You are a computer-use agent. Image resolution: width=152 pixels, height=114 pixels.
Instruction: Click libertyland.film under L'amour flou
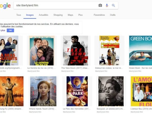pyautogui.click(x=137, y=112)
